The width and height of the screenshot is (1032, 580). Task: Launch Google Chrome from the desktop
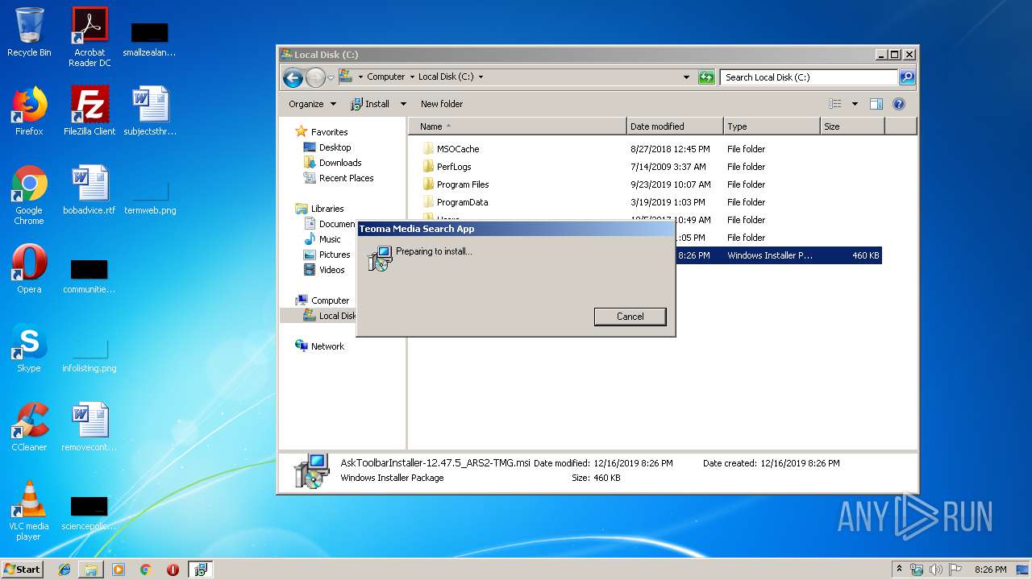coord(29,195)
